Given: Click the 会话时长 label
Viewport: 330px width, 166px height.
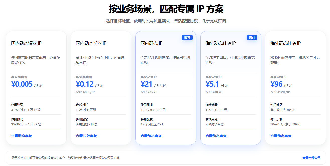Looking at the screenshot, I should click(x=82, y=105).
